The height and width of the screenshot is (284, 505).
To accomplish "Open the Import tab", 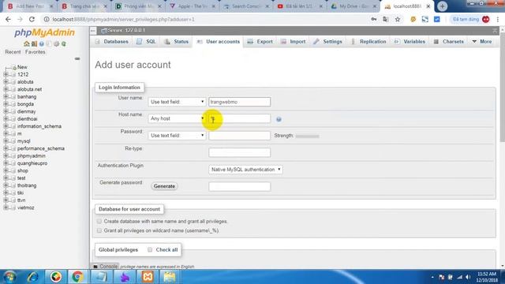I will tap(293, 42).
